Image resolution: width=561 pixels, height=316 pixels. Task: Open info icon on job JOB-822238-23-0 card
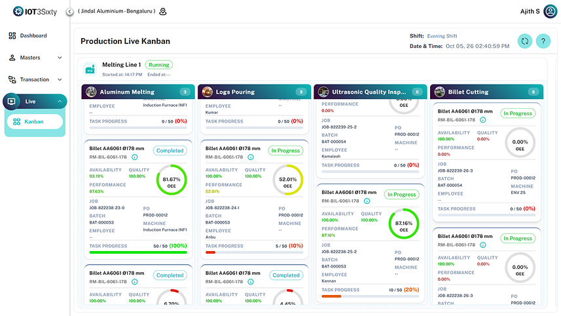[135, 157]
